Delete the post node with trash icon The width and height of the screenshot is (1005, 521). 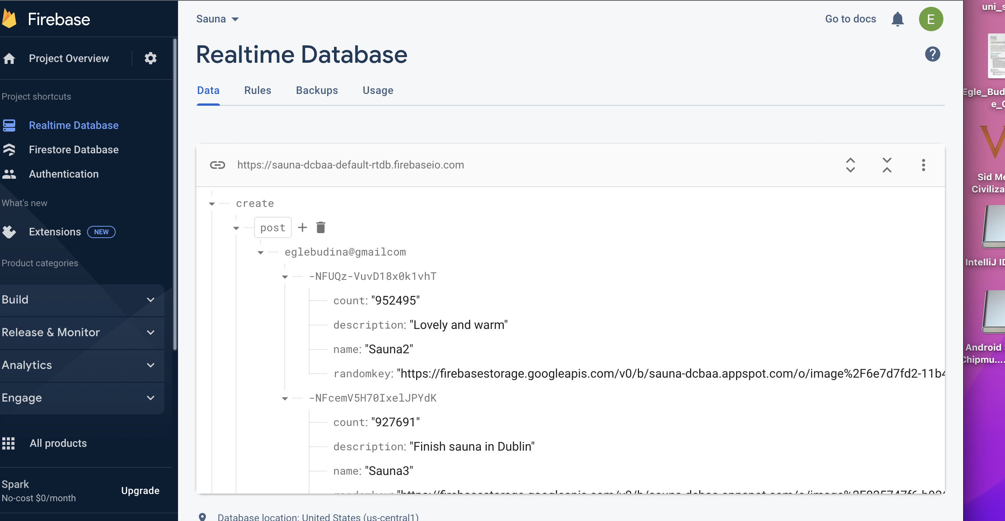(321, 227)
